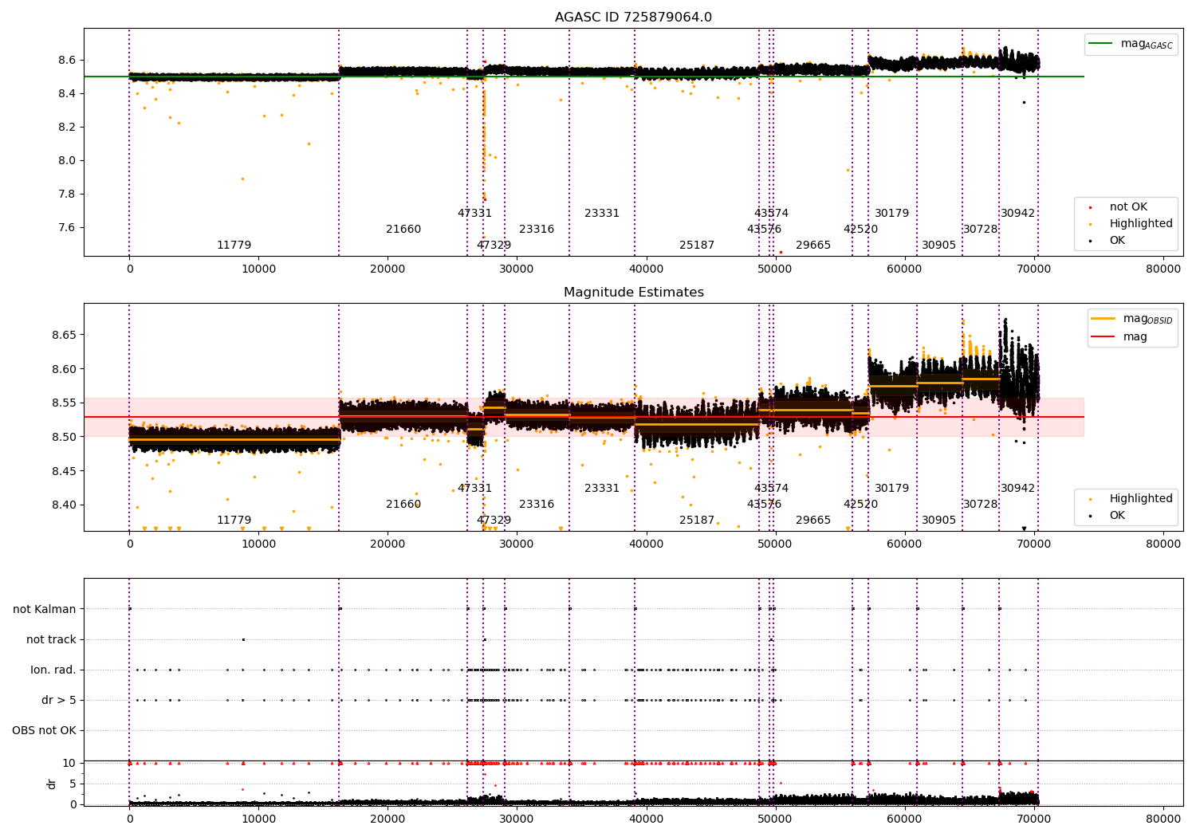The width and height of the screenshot is (1196, 837).
Task: Click x-axis tick 60000 under Magnitude Estimates plot
Action: (905, 544)
